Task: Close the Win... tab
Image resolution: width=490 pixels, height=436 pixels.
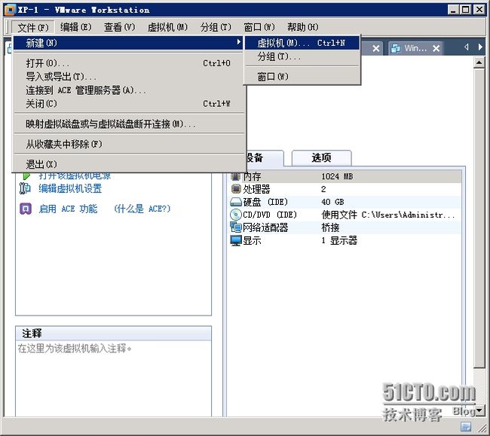Action: 436,48
